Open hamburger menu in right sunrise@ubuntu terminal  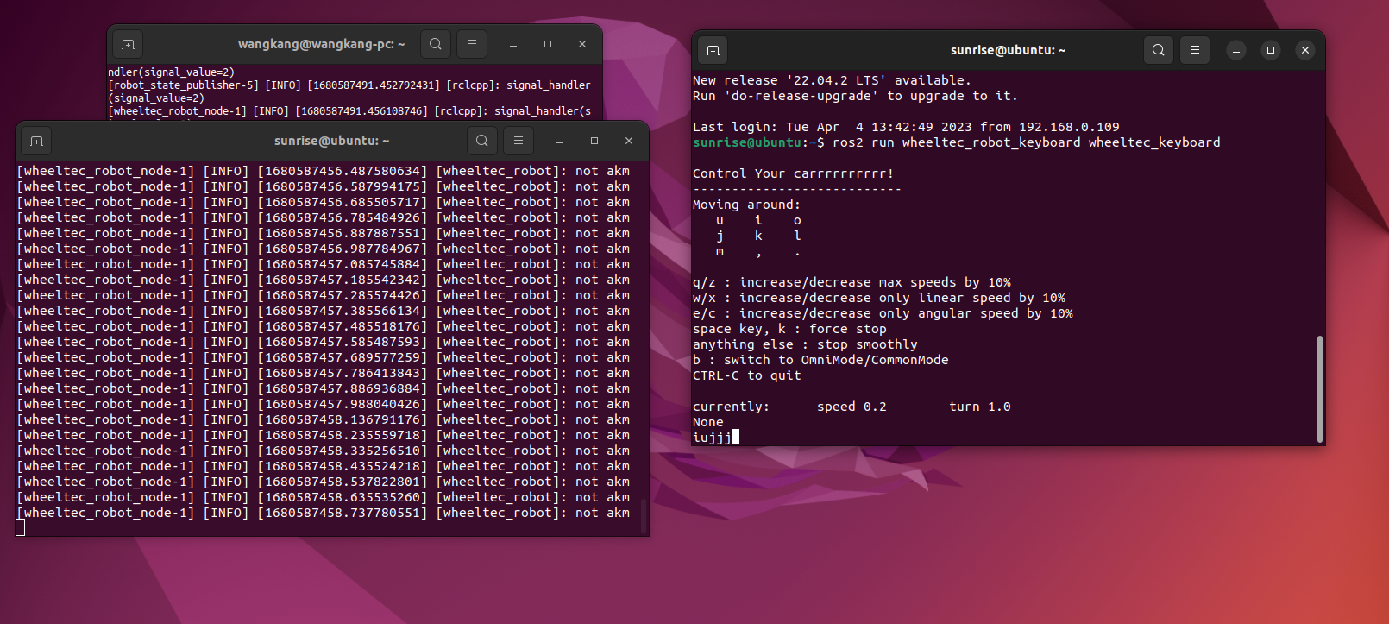tap(1195, 50)
